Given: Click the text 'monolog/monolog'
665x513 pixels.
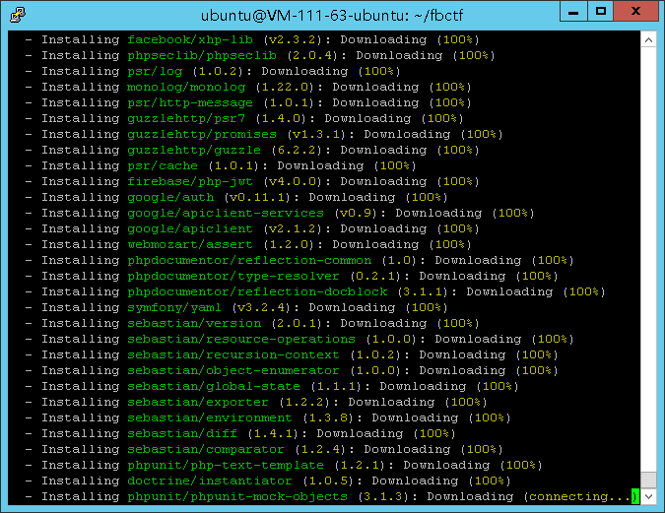Looking at the screenshot, I should click(186, 87).
